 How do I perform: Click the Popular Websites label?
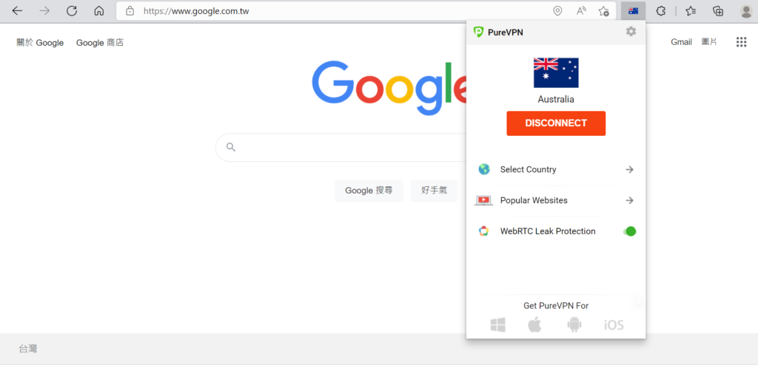534,200
